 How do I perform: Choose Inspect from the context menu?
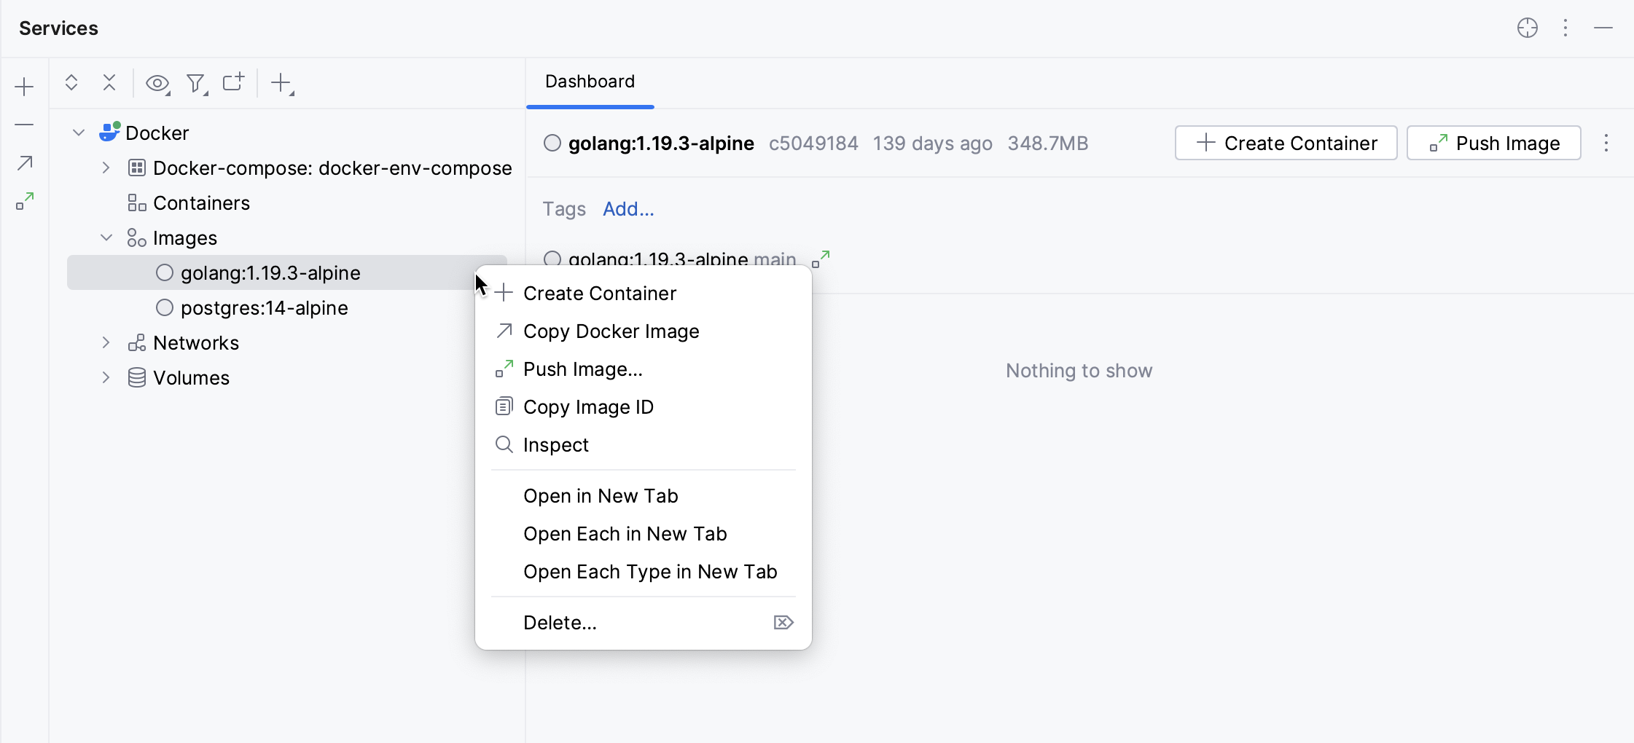click(555, 444)
